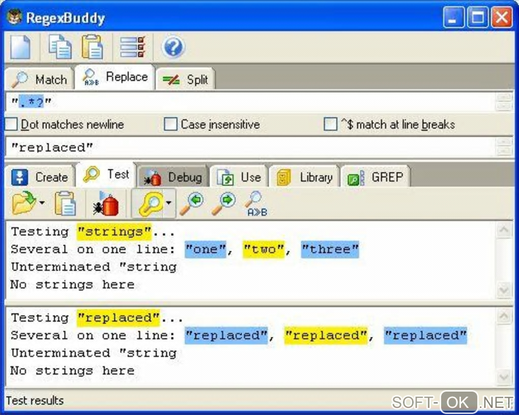
Task: Switch to the Debug tab
Action: point(173,177)
